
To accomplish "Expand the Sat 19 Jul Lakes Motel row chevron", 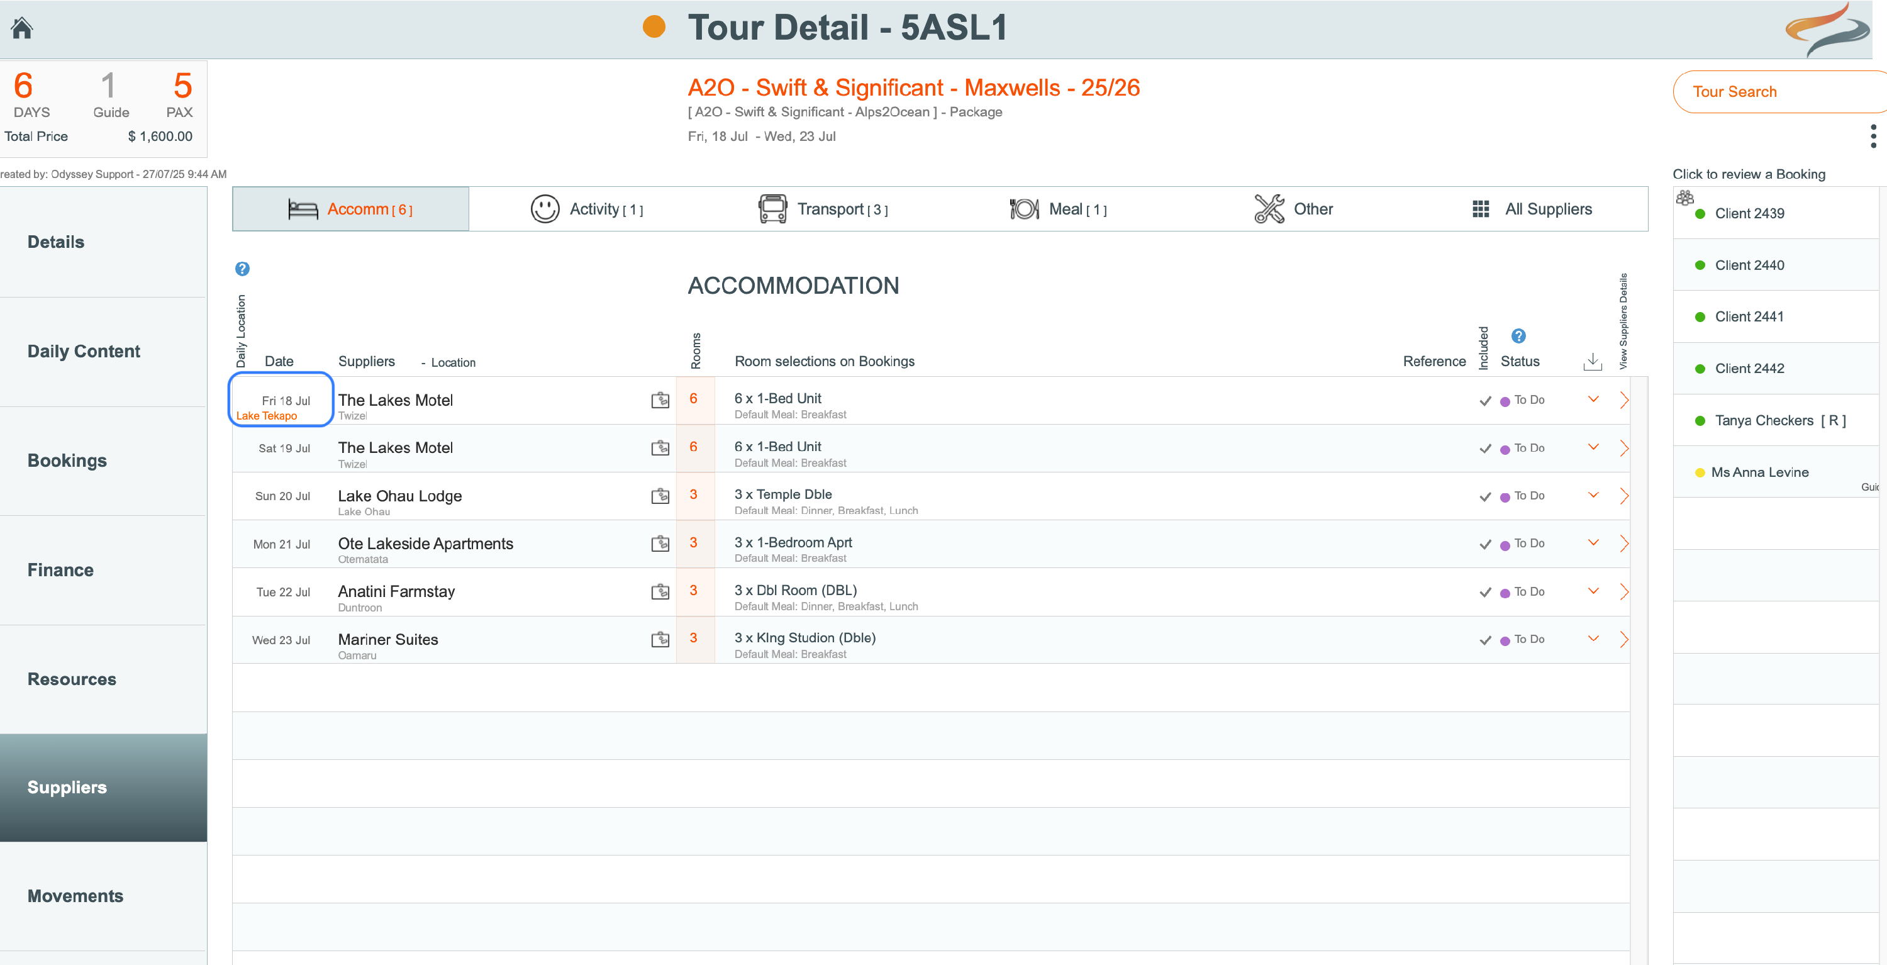I will pyautogui.click(x=1593, y=448).
